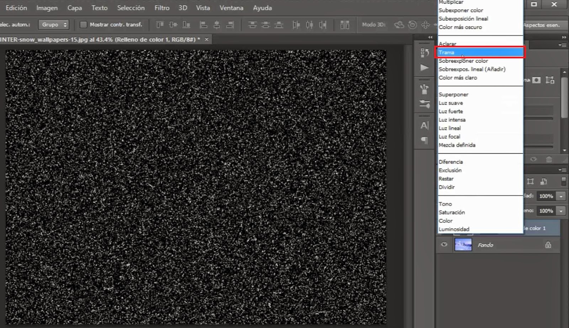569x328 pixels.
Task: Select the 3D rotate object mode icon
Action: point(399,25)
